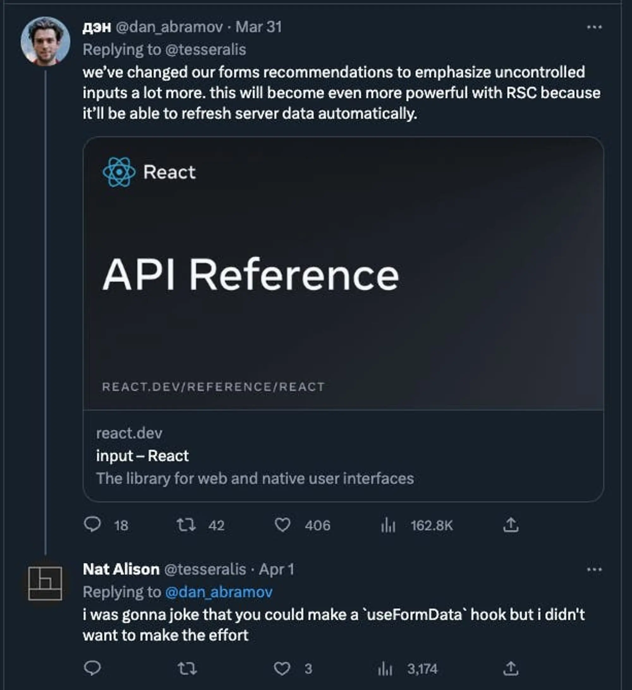Like the tweet with 406 likes
This screenshot has height=690, width=632.
[283, 525]
